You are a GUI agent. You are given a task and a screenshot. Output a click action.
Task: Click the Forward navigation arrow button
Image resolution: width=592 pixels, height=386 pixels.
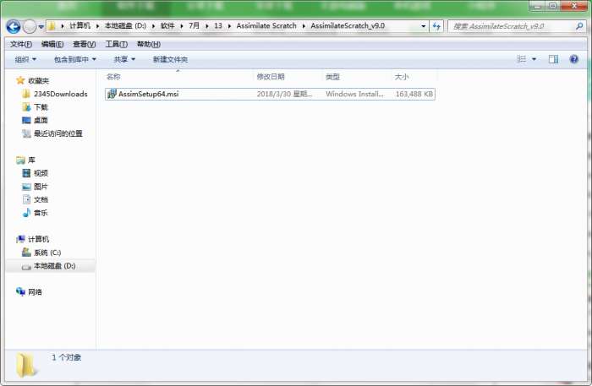pos(30,26)
